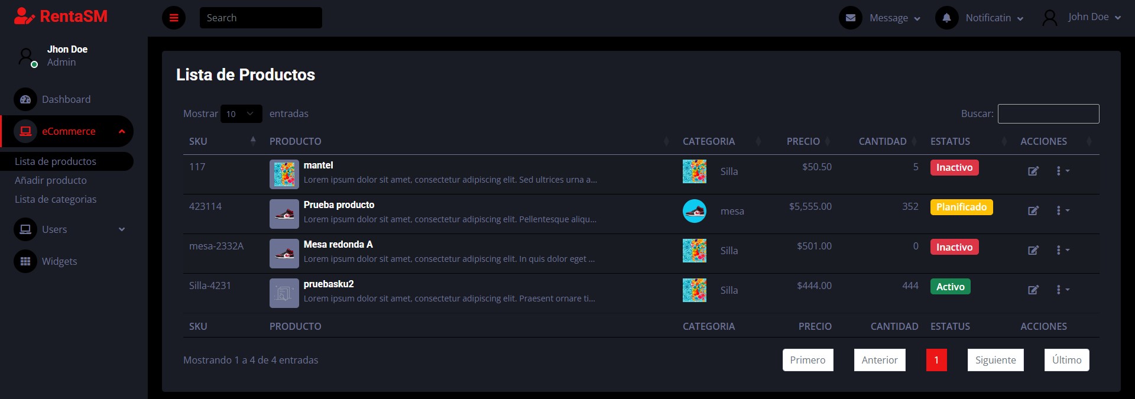Edit Mesa redonda A via pencil icon

[x=1033, y=250]
